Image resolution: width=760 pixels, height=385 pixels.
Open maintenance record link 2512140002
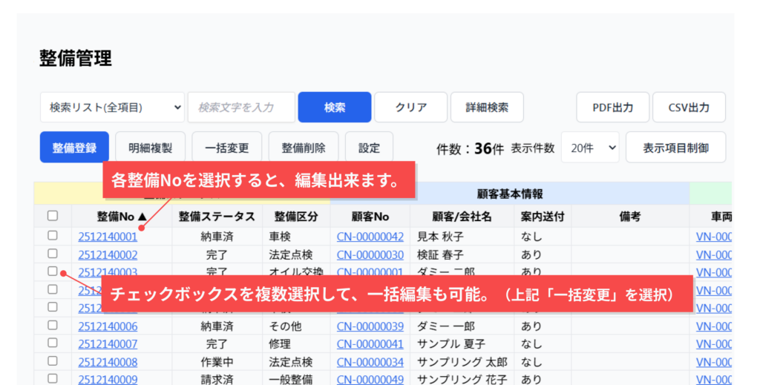pos(108,254)
